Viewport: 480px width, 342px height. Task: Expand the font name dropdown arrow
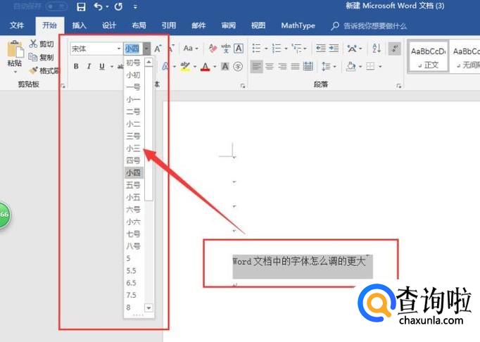point(119,49)
